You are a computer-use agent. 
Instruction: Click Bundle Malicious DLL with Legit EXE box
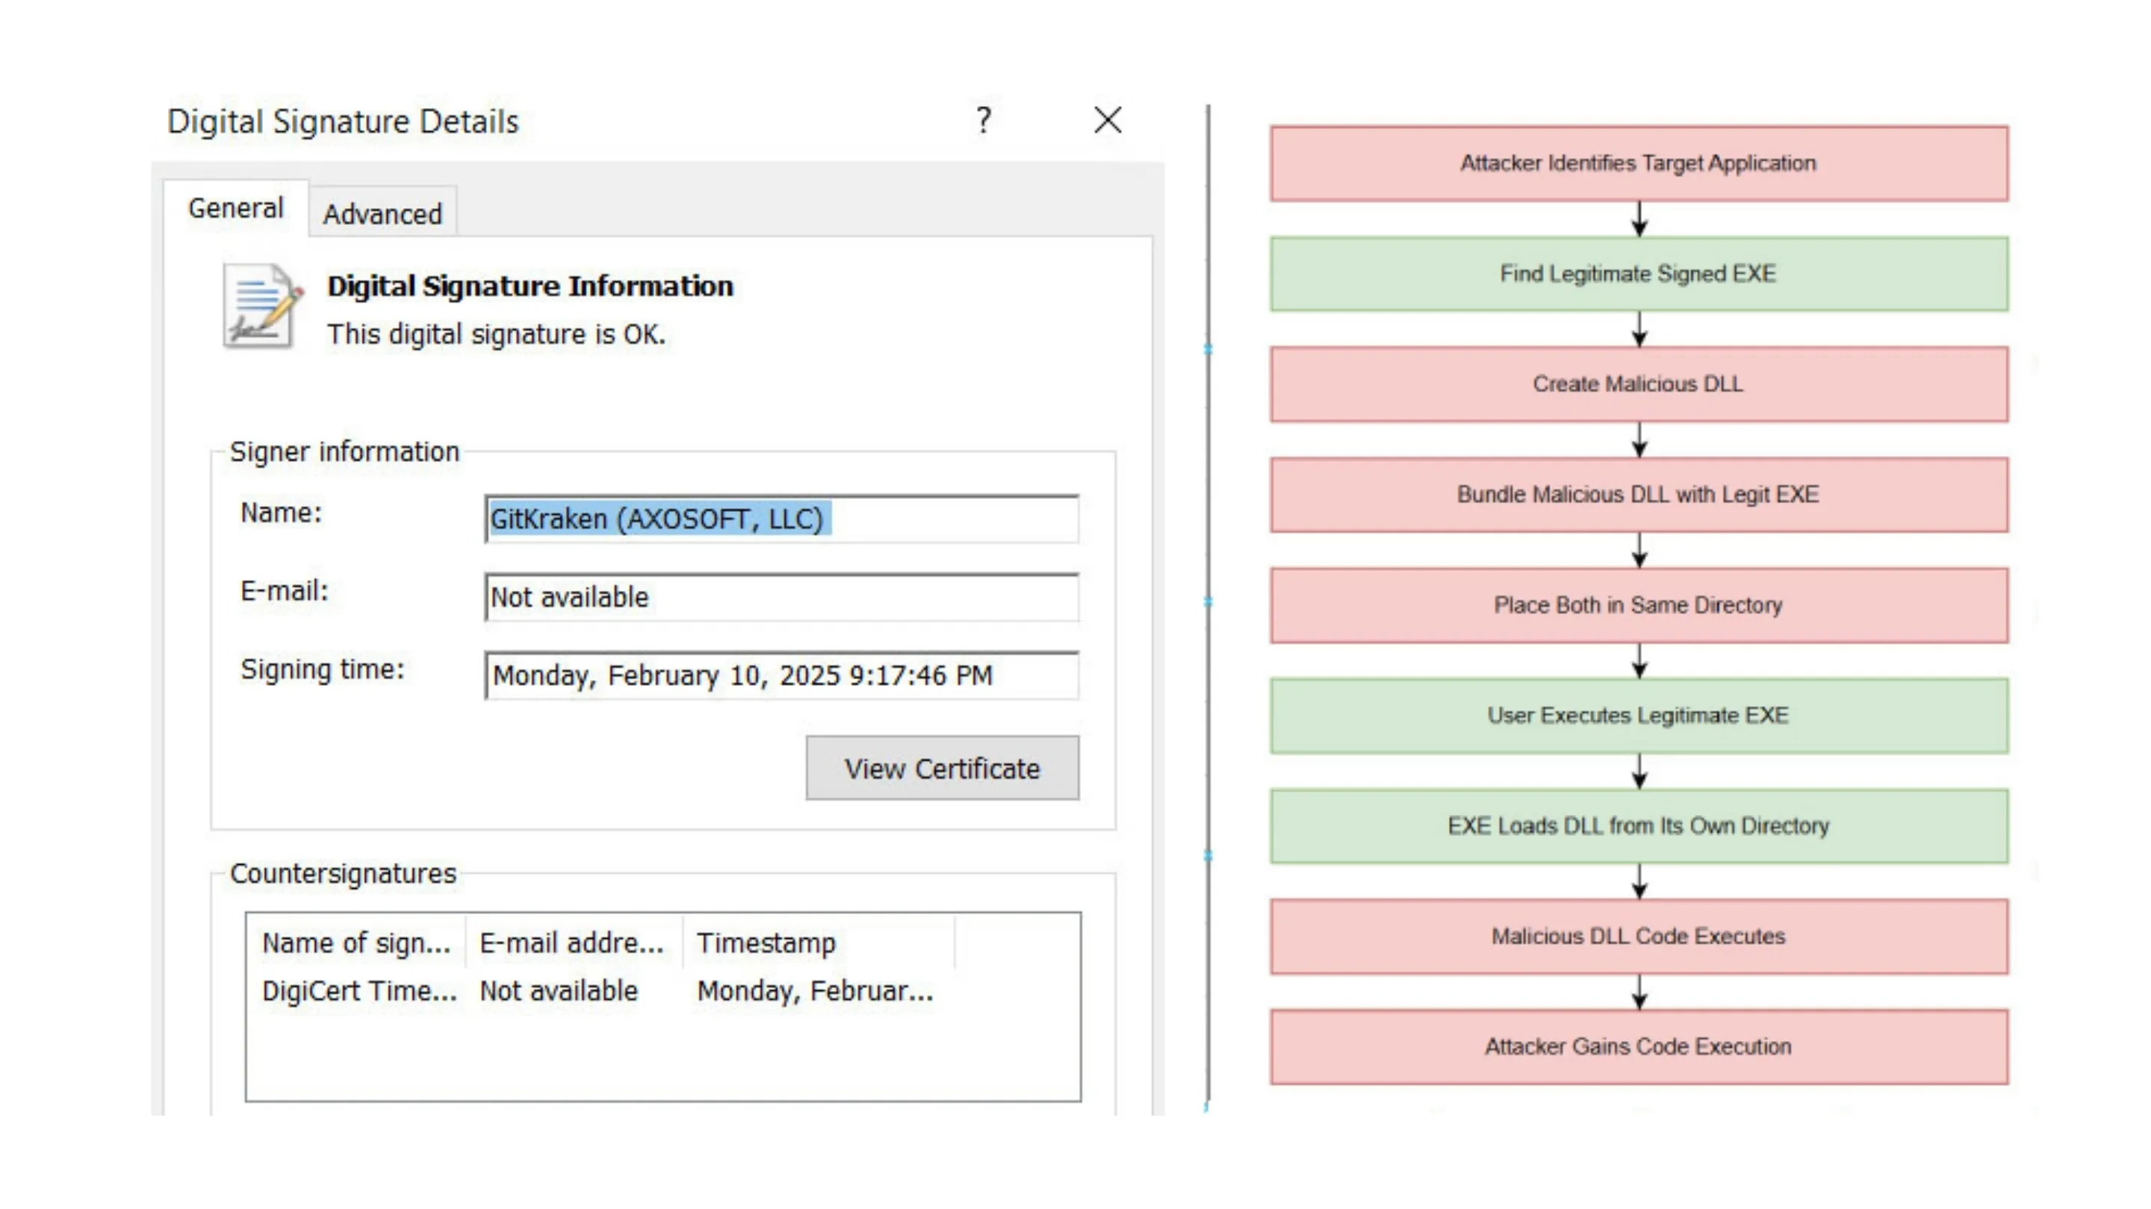coord(1639,495)
